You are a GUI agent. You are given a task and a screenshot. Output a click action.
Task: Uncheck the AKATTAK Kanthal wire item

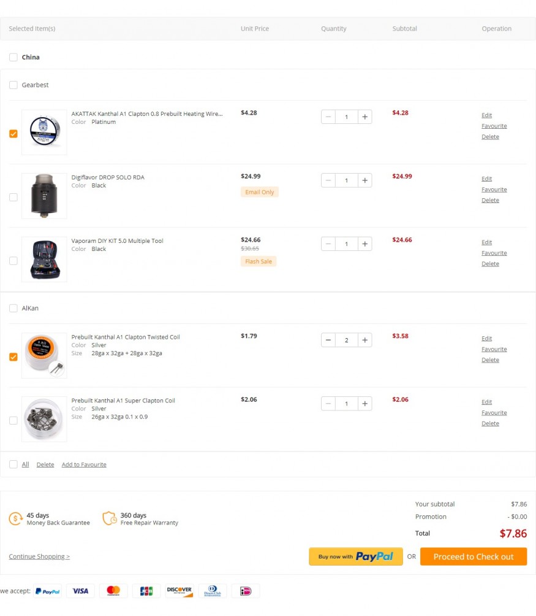[x=13, y=134]
